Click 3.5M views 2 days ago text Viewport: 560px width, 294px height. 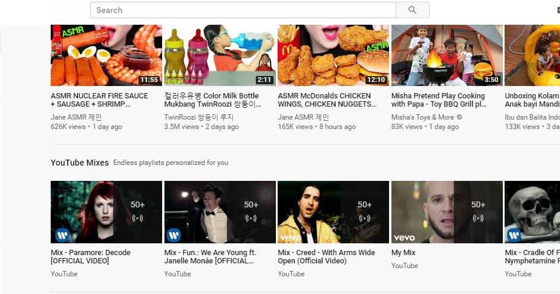pos(202,127)
